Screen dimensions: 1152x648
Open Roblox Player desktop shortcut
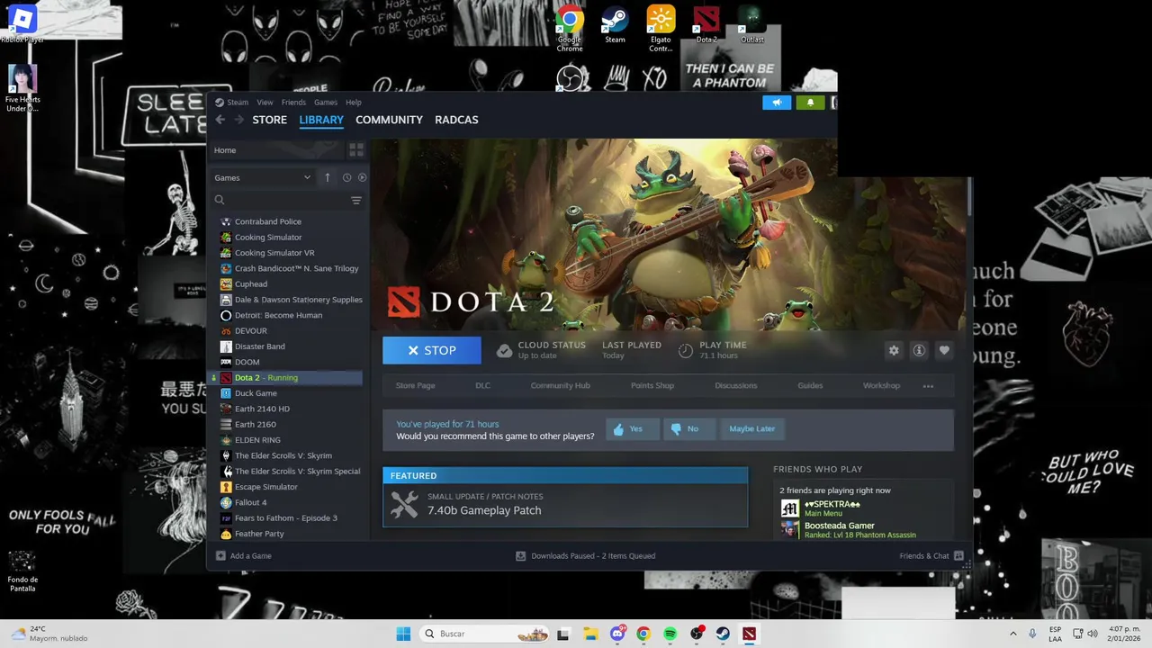pos(22,23)
